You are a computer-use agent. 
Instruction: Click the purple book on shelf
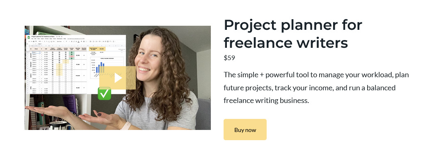coord(68,105)
